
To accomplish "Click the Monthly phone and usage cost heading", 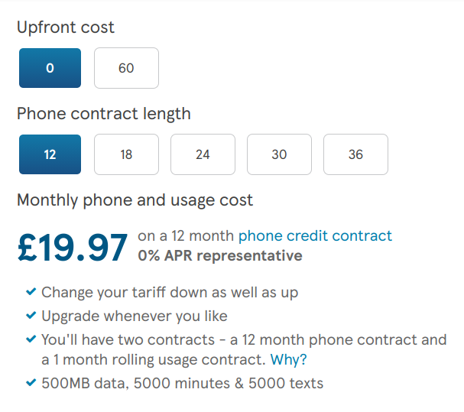I will pos(135,200).
